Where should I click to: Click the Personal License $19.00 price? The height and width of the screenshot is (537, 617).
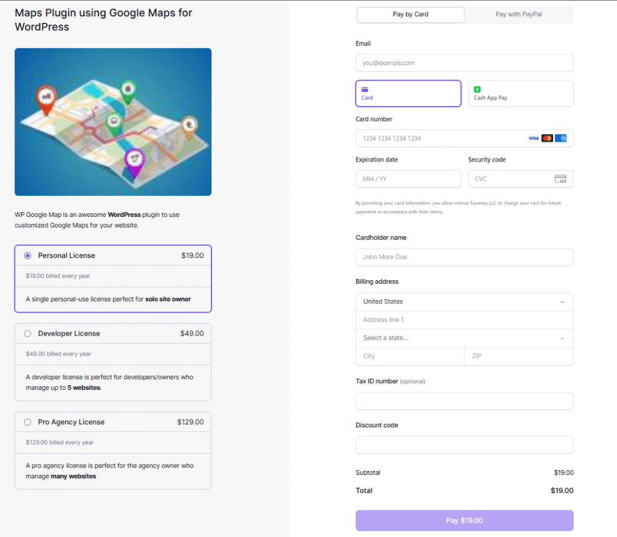(x=192, y=256)
